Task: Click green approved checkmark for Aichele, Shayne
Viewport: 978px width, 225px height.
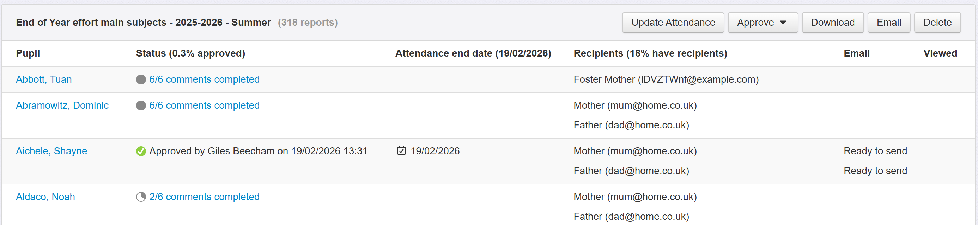Action: pos(141,151)
